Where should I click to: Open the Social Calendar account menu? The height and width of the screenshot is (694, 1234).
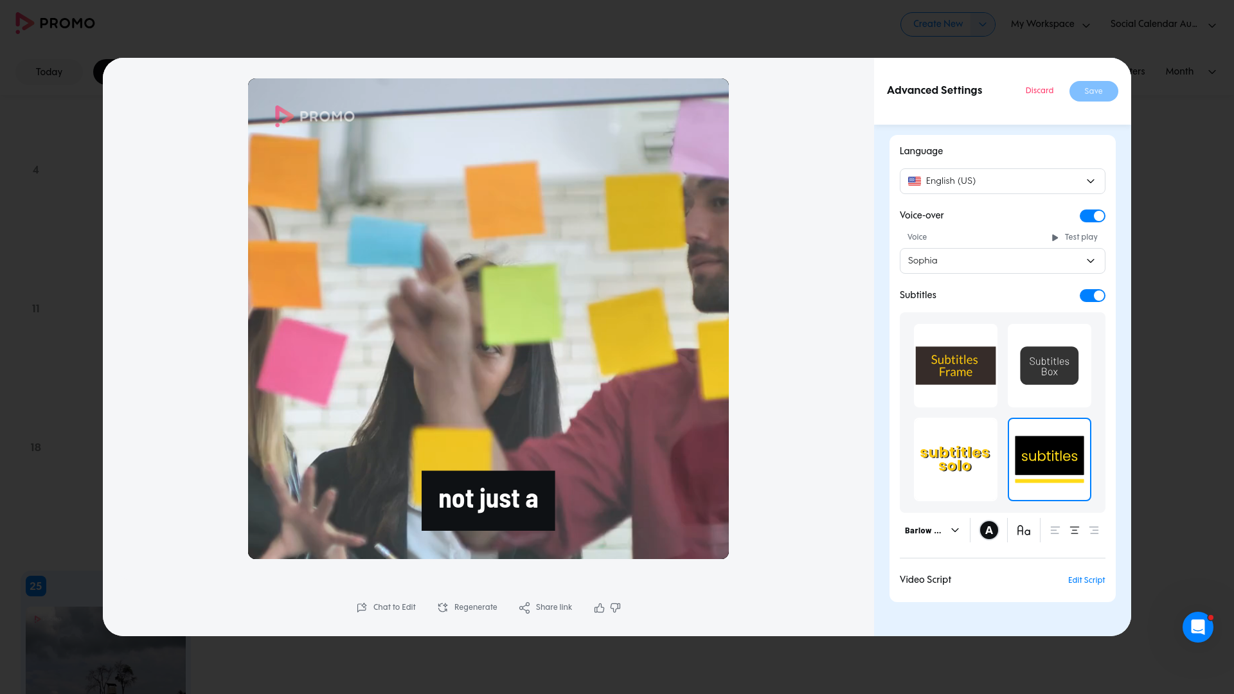coord(1163,24)
